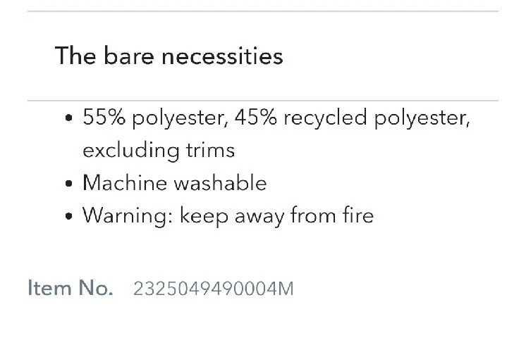Click the word "trims"

coord(209,150)
